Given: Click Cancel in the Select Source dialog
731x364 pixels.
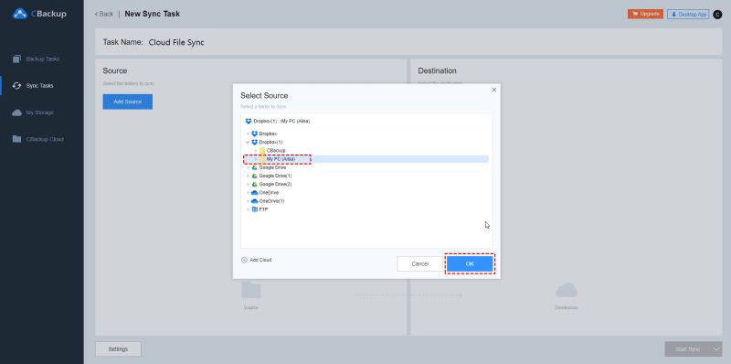Looking at the screenshot, I should [419, 263].
